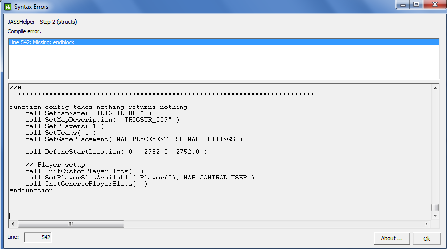Click the vertical scrollbar down arrow
The width and height of the screenshot is (447, 249).
[x=435, y=216]
